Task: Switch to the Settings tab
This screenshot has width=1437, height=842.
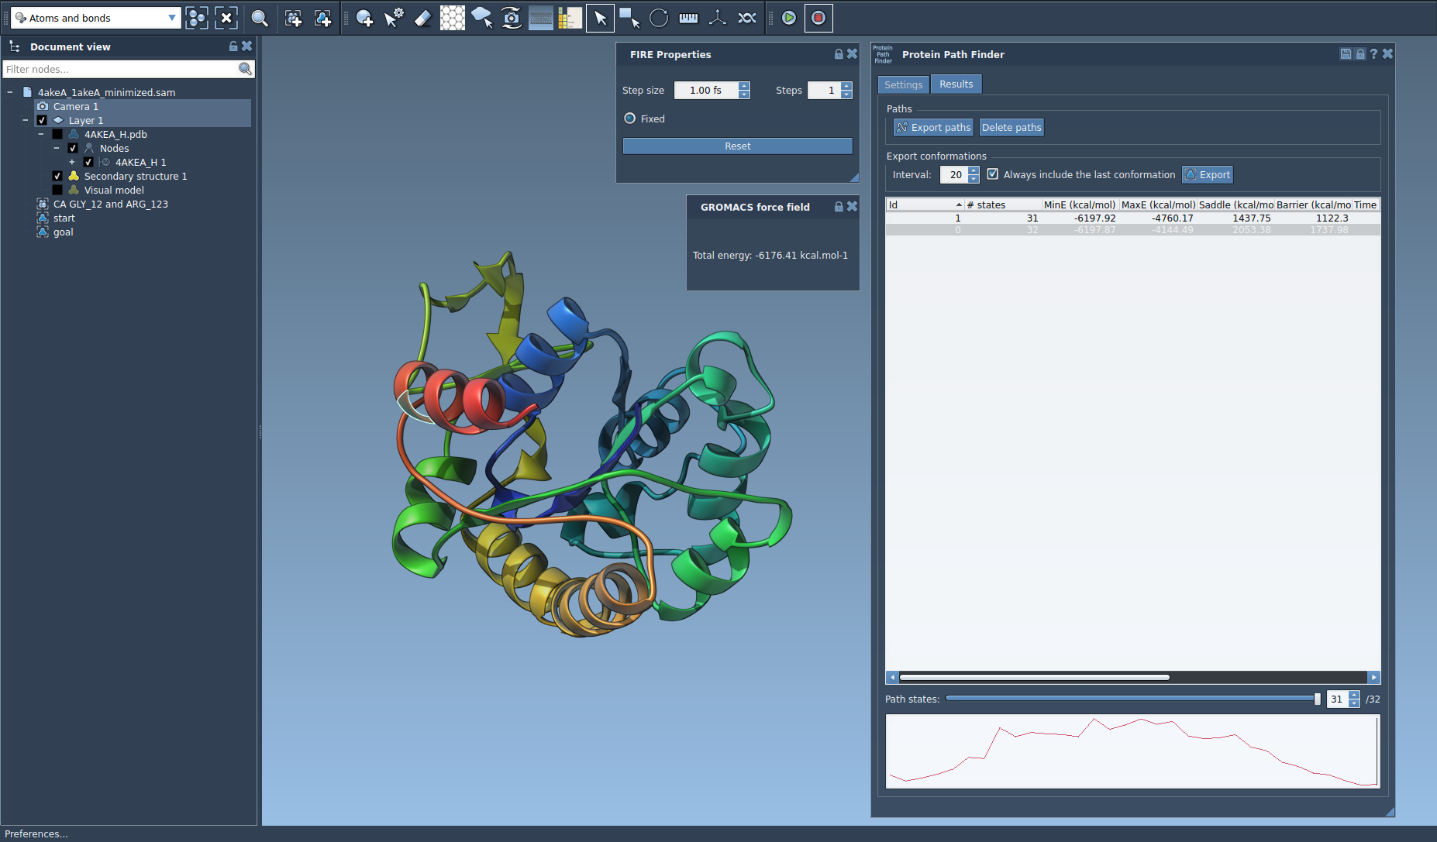Action: pos(903,84)
